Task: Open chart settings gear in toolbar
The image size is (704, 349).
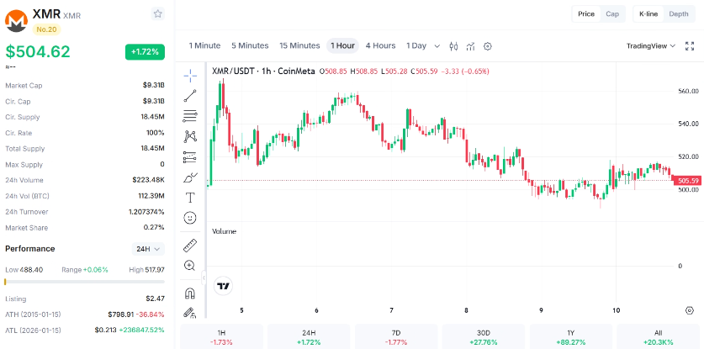Action: tap(488, 45)
